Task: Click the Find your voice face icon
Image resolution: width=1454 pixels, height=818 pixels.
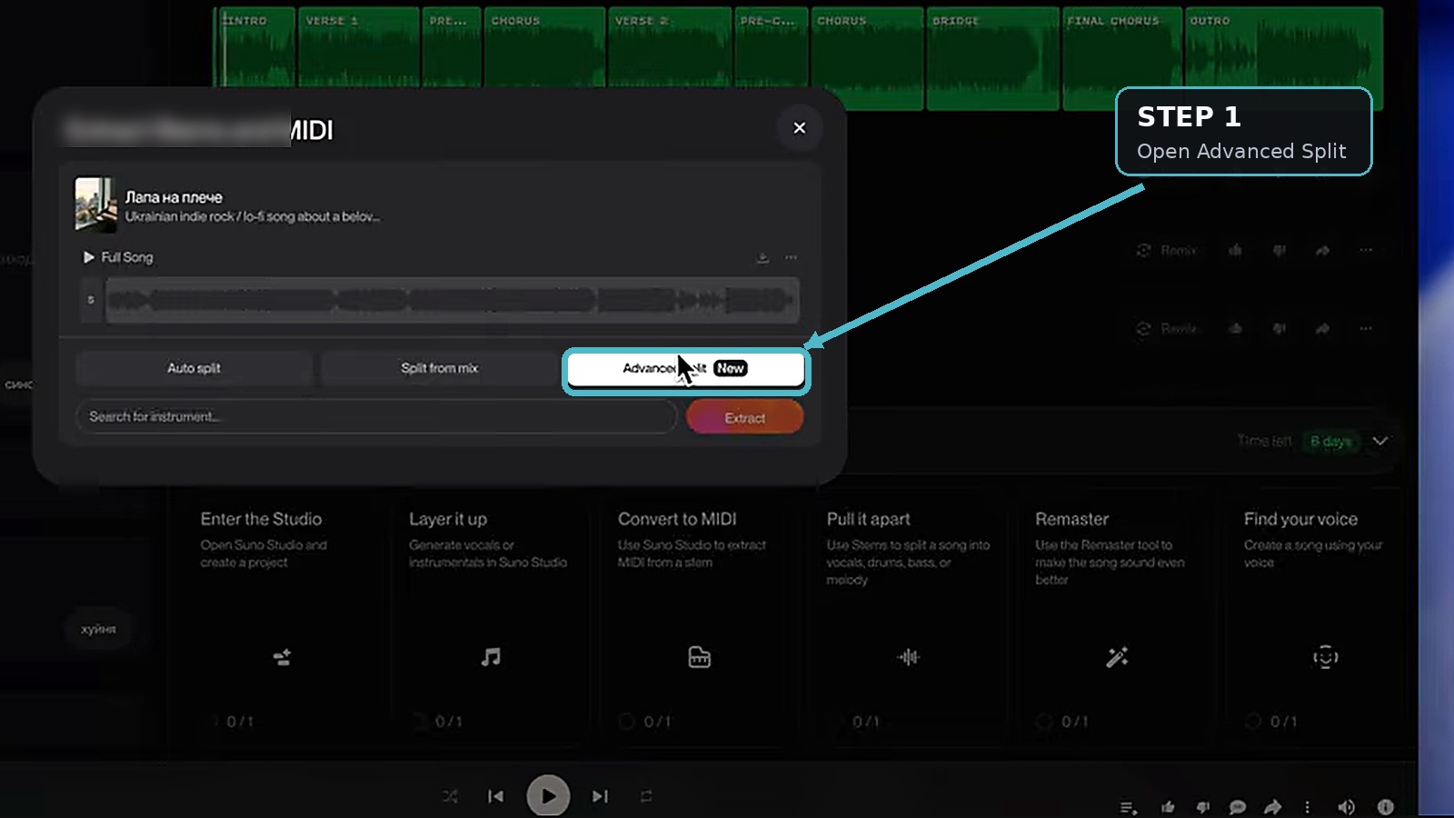Action: tap(1326, 657)
